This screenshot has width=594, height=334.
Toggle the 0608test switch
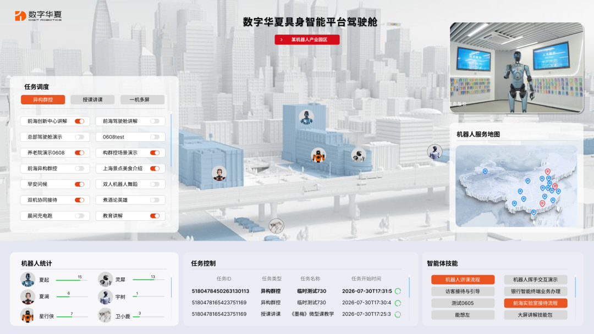(x=155, y=137)
